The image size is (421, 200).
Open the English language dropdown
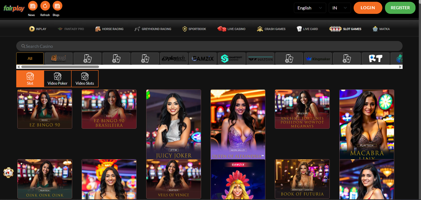[310, 8]
